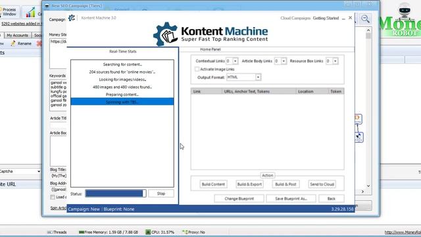Open the Getting Started menu
Image resolution: width=421 pixels, height=237 pixels.
[x=326, y=18]
